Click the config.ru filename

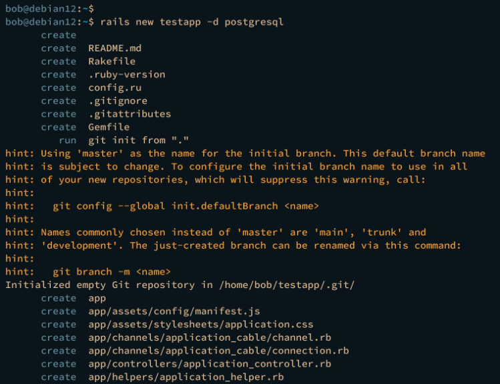[114, 88]
